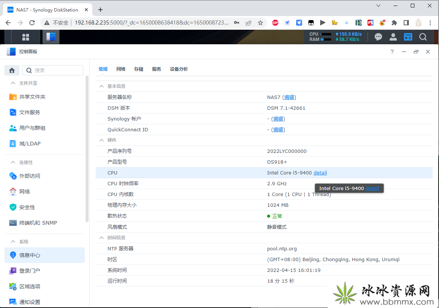Click the browser share page icon

click(249, 23)
